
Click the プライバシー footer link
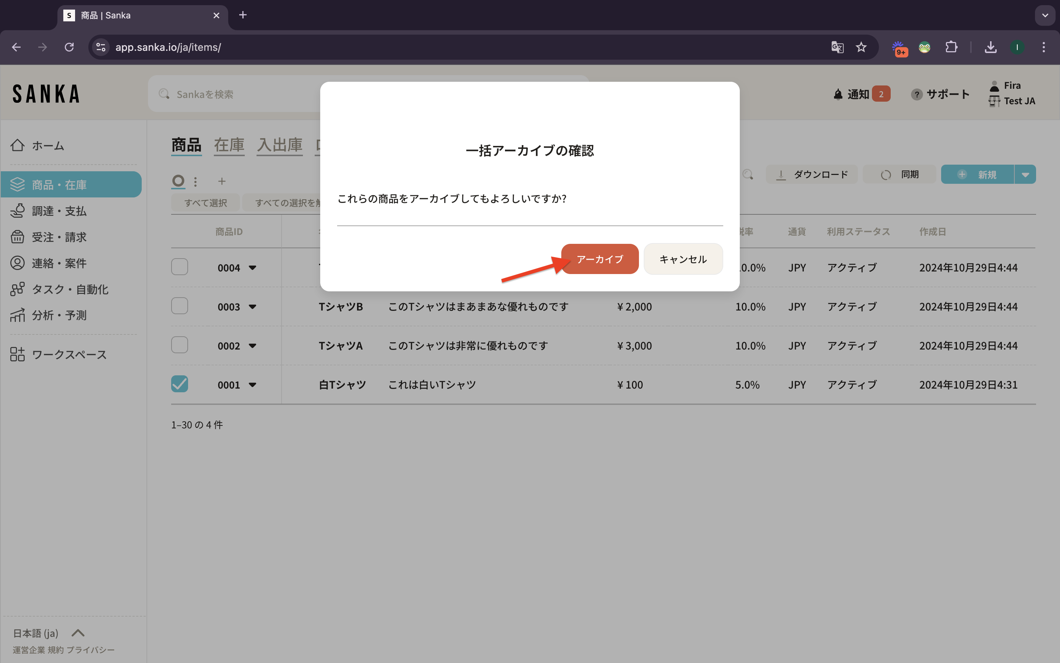pyautogui.click(x=91, y=650)
